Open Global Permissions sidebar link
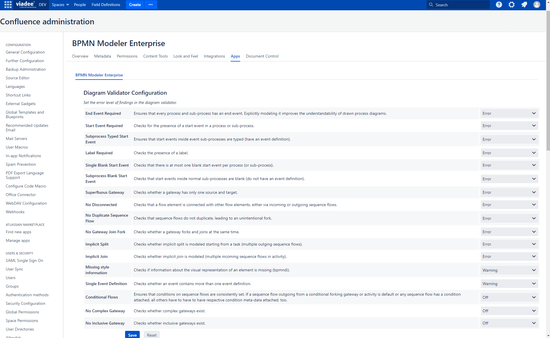Image resolution: width=550 pixels, height=338 pixels. tap(22, 312)
